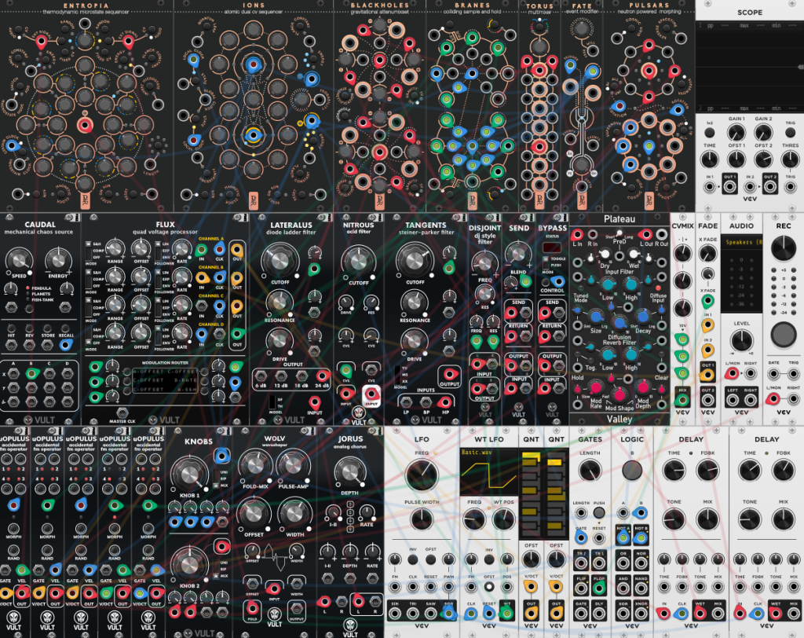
Task: Click the Nitrous CUTOFF knob
Action: coord(358,261)
